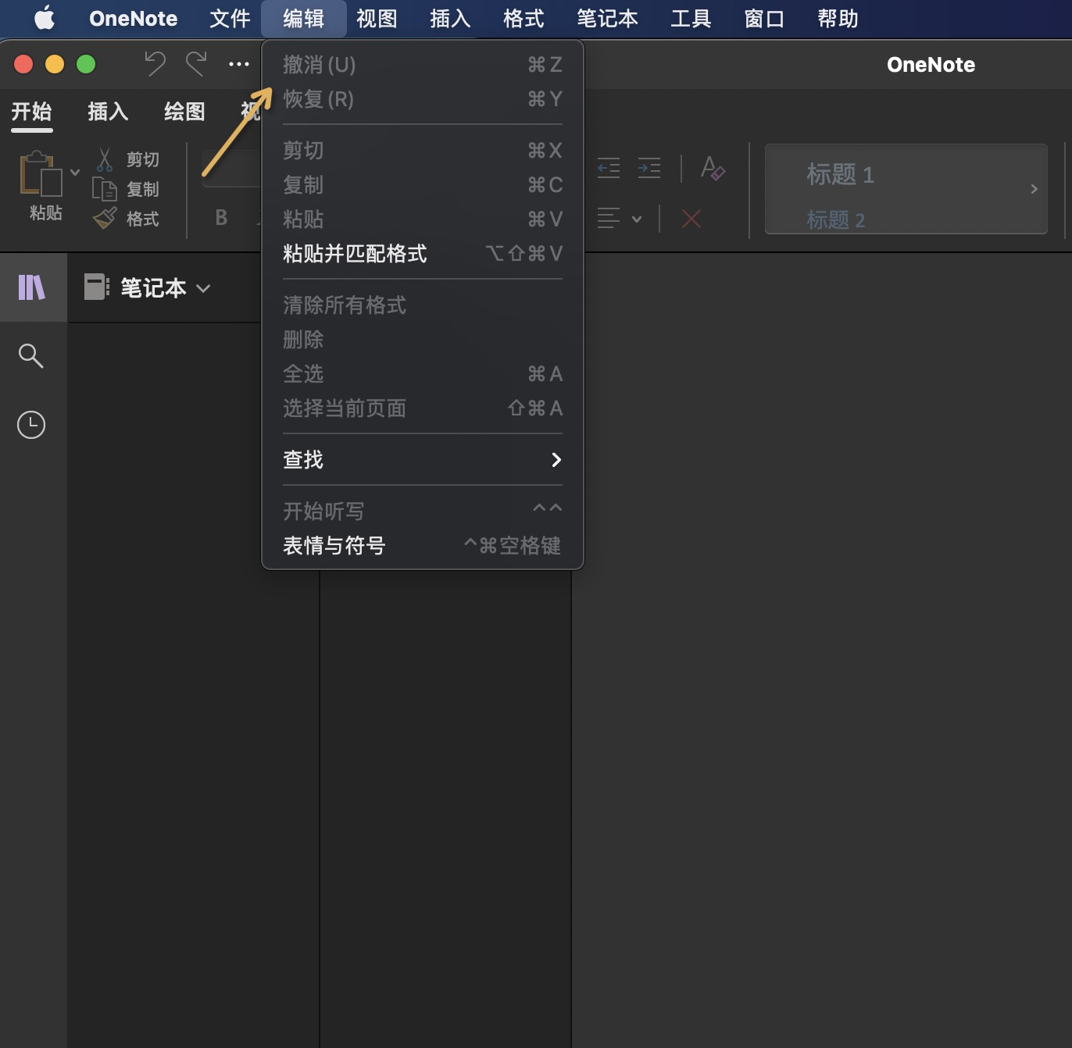Click the green zoom window button
This screenshot has height=1048, width=1072.
pyautogui.click(x=86, y=64)
